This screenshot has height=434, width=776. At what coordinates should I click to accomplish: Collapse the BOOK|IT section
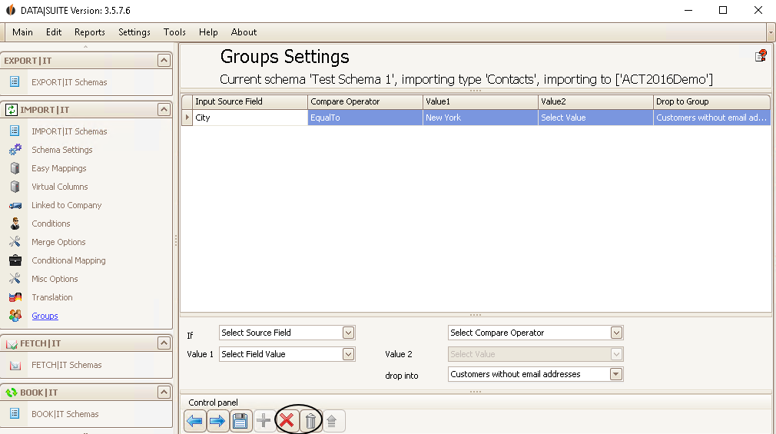(164, 392)
